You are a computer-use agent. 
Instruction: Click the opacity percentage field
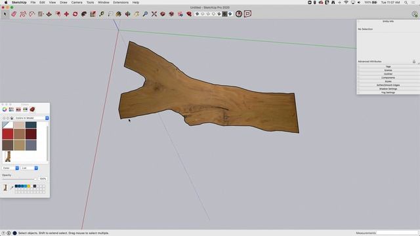[x=43, y=178]
